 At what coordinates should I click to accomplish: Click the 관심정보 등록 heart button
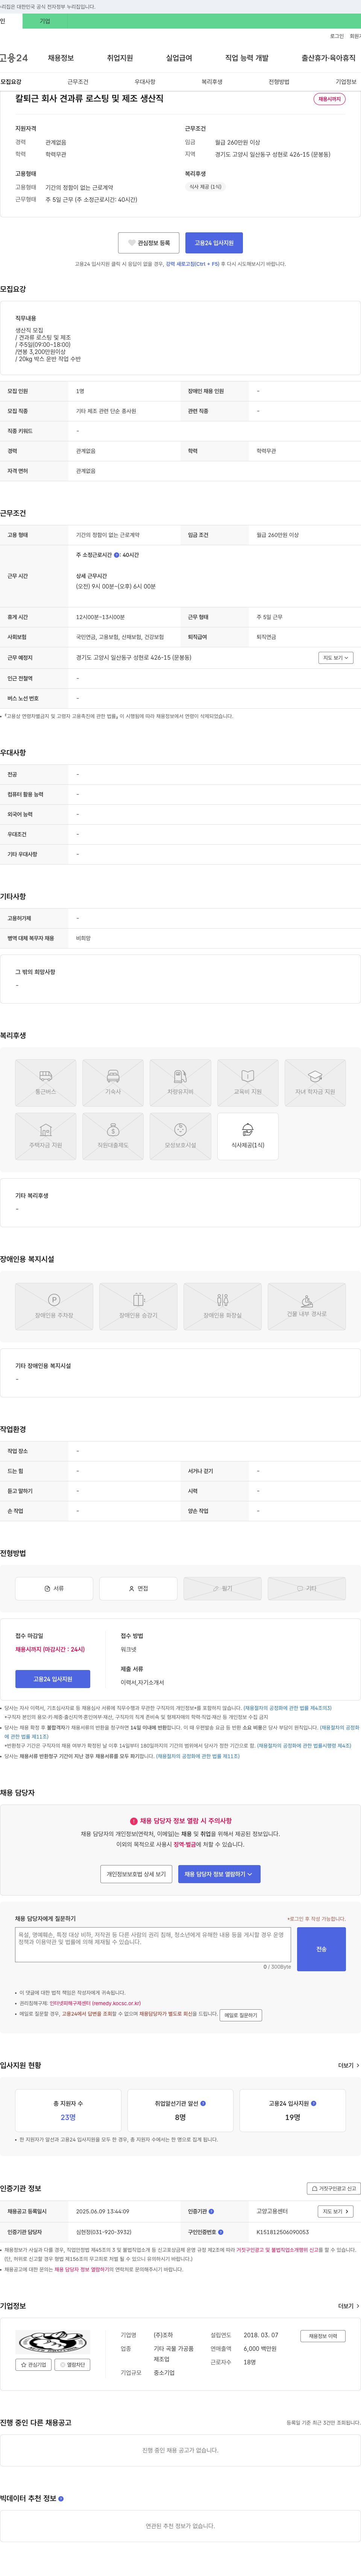[149, 243]
